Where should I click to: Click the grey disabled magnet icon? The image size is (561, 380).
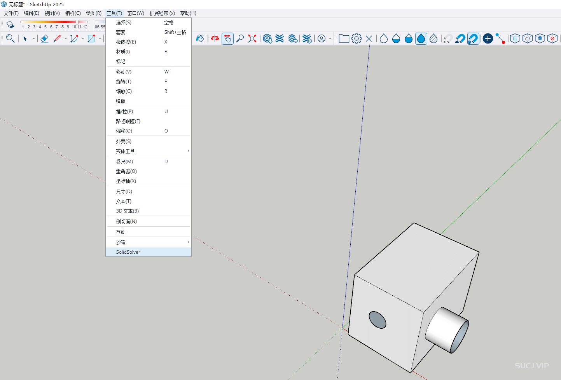click(x=448, y=38)
